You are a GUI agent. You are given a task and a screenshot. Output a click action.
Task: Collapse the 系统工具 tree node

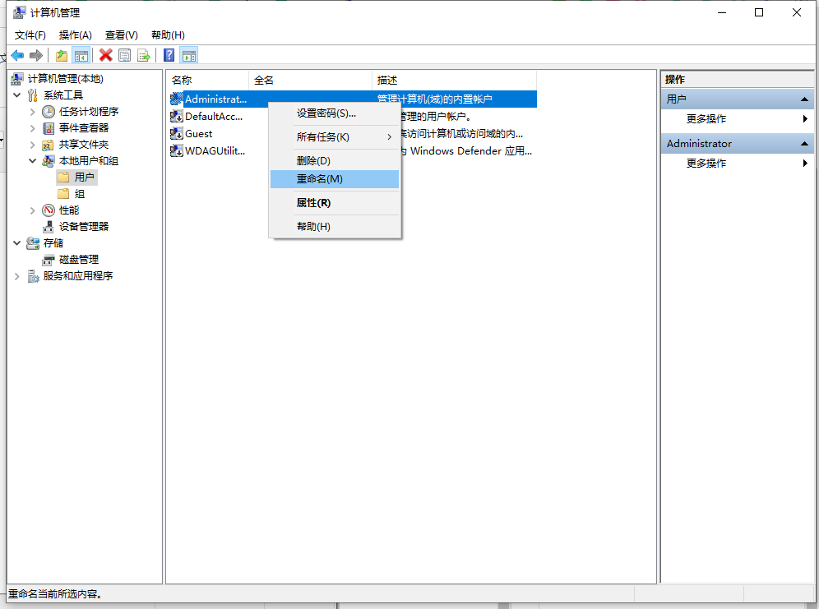click(17, 95)
